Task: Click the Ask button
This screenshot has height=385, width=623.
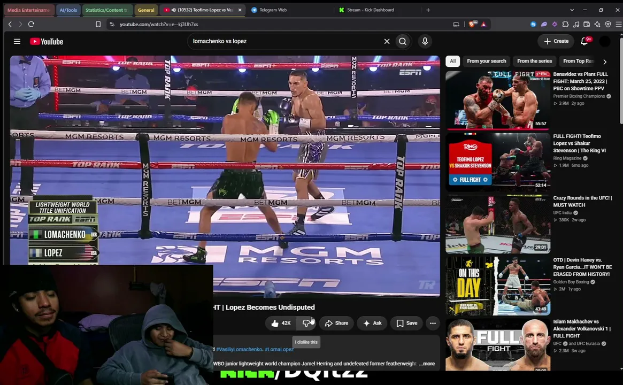Action: 372,323
